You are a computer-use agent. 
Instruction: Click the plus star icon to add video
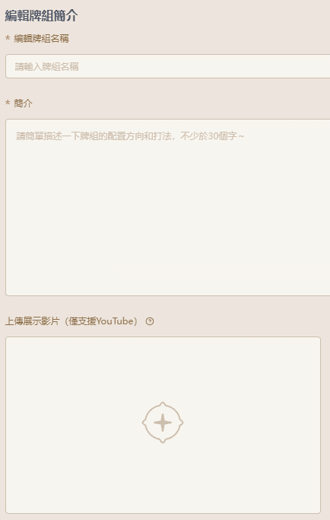163,423
